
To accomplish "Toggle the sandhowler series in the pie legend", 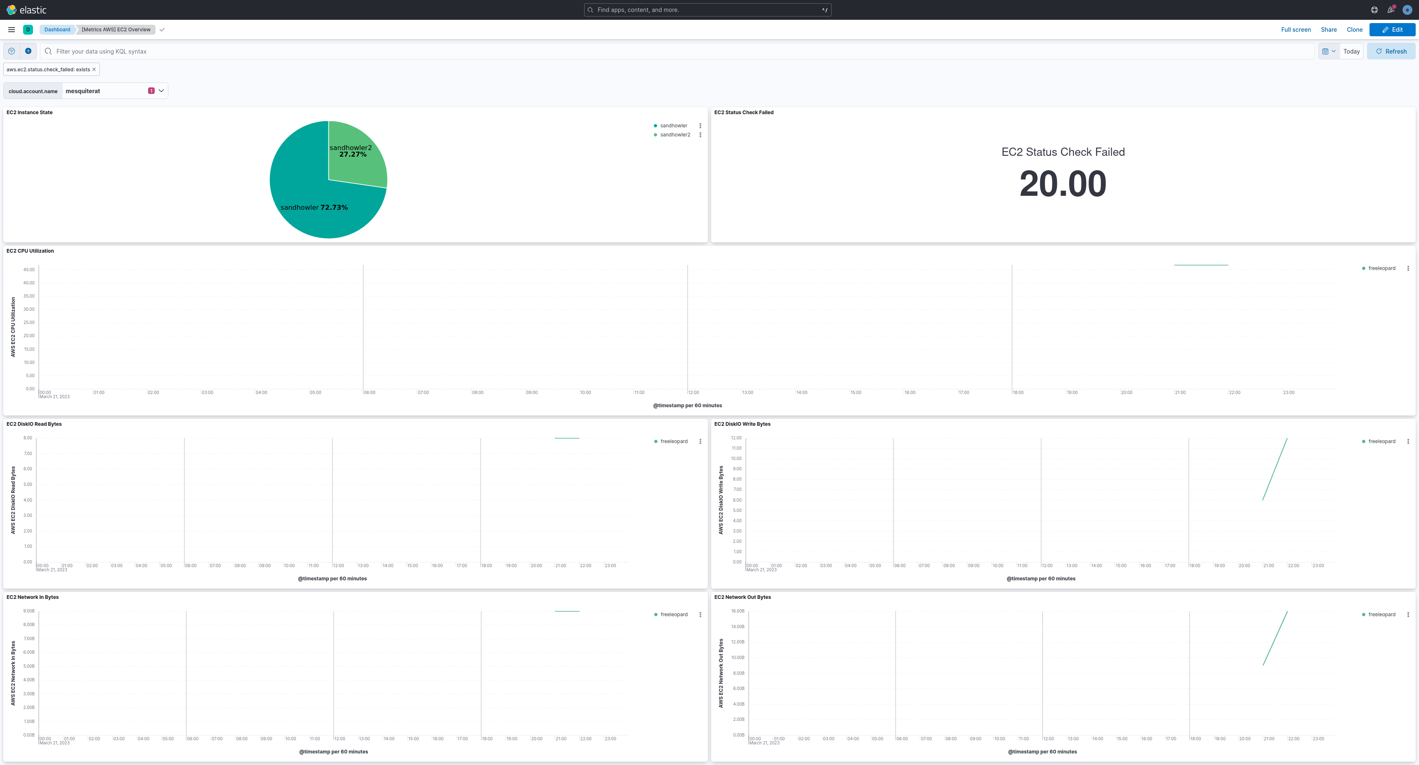I will (674, 125).
